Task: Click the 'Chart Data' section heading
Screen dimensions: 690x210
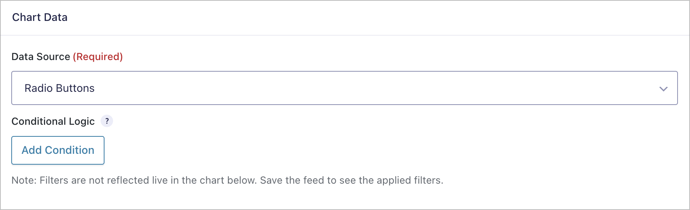Action: 40,17
